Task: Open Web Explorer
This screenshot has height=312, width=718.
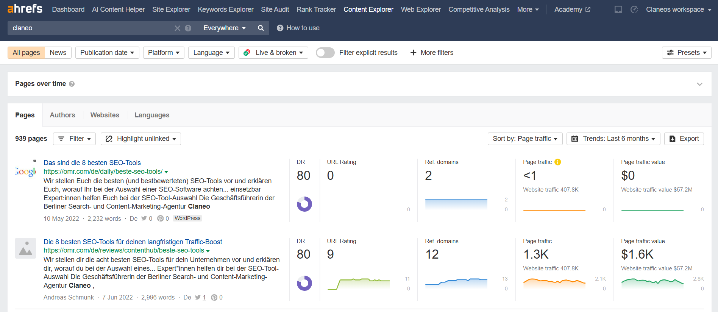Action: click(x=421, y=9)
